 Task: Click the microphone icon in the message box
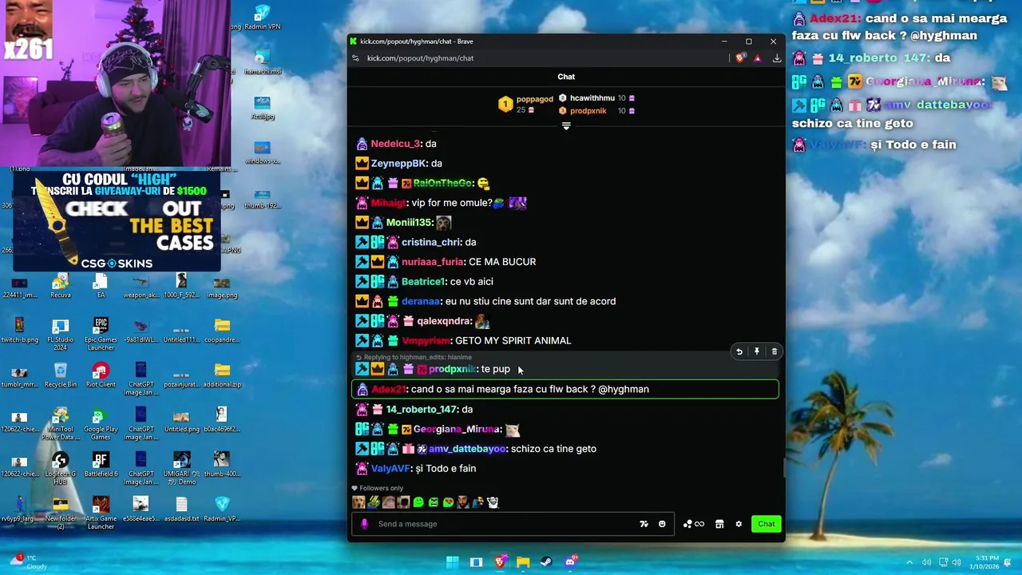[364, 524]
